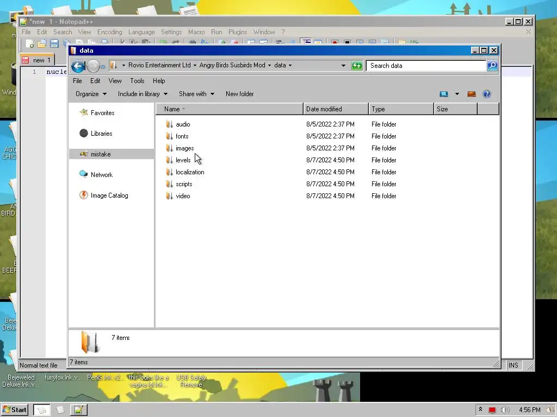Click the folder icon in address bar

point(113,65)
